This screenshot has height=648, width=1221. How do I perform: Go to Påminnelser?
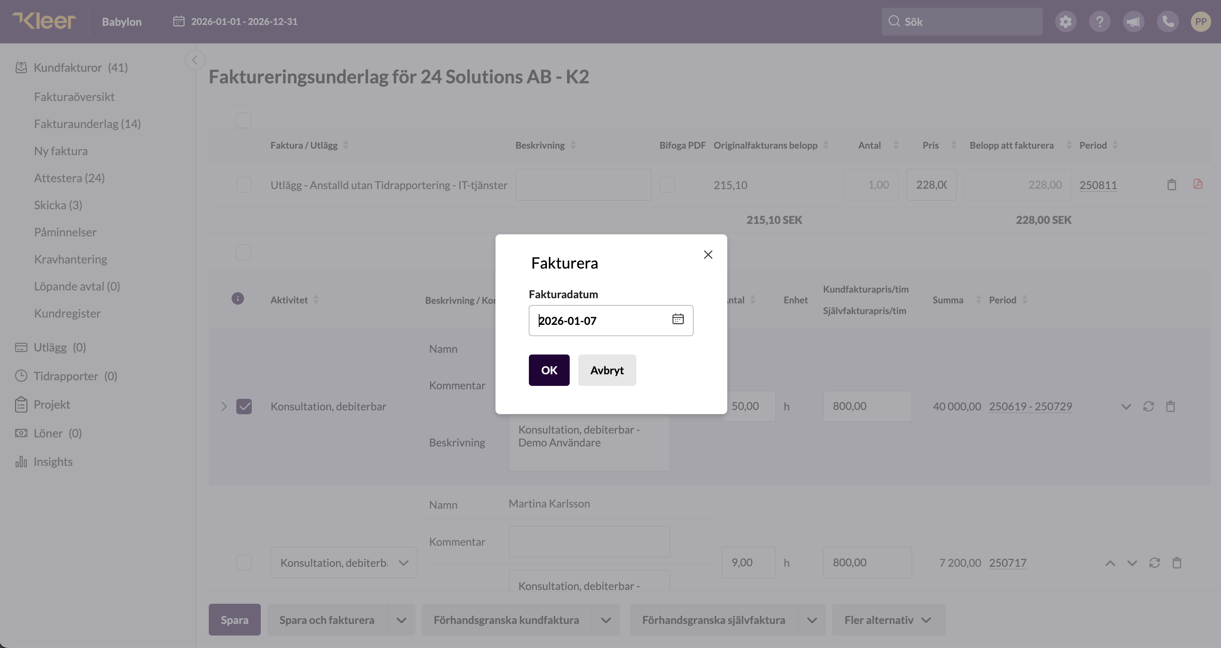[x=65, y=232]
